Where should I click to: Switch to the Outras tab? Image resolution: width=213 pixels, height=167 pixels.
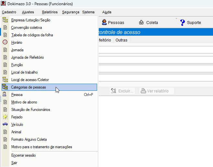[121, 40]
